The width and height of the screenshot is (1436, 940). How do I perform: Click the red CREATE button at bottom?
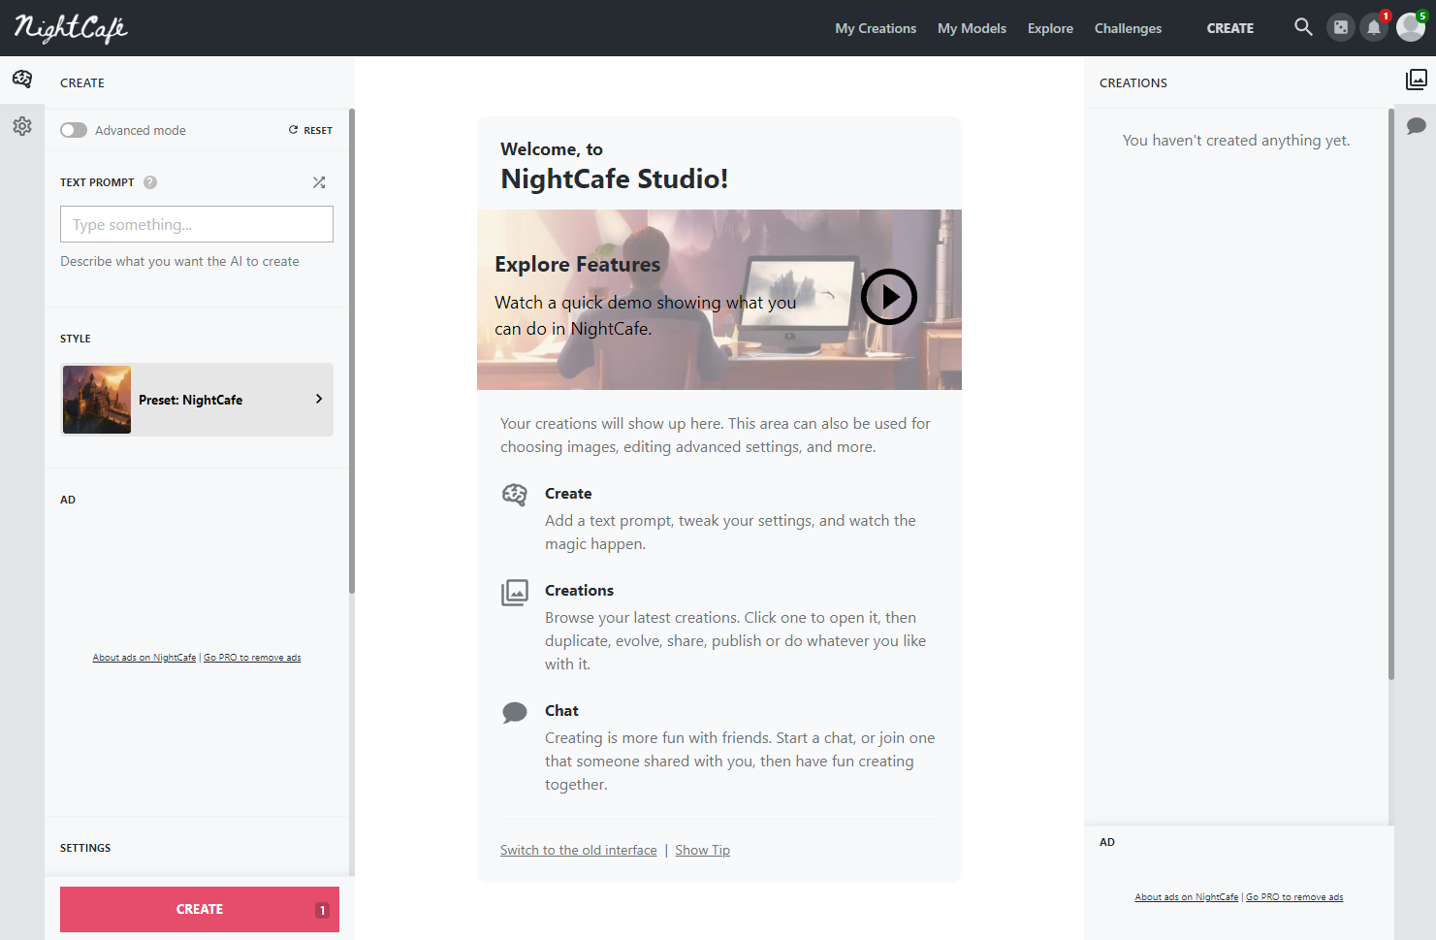click(200, 909)
